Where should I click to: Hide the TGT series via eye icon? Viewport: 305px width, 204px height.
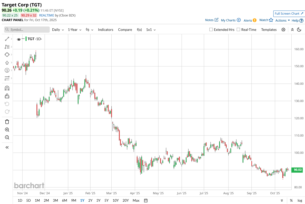coord(19,39)
